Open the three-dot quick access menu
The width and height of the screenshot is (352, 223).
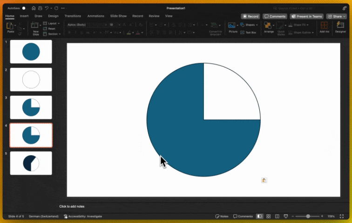[x=63, y=8]
